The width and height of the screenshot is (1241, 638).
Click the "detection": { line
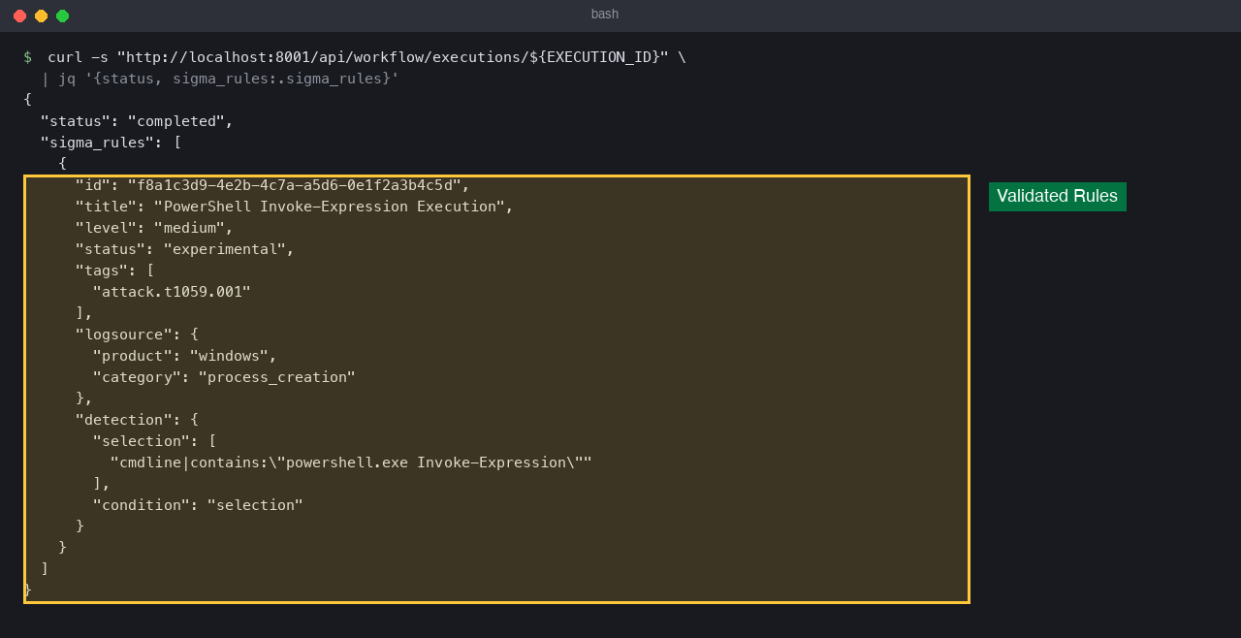tap(137, 420)
